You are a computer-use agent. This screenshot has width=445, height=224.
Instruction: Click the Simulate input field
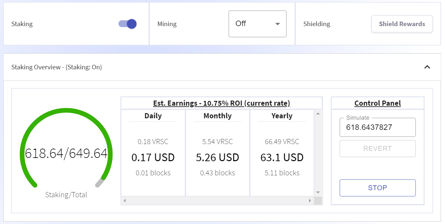pyautogui.click(x=377, y=127)
